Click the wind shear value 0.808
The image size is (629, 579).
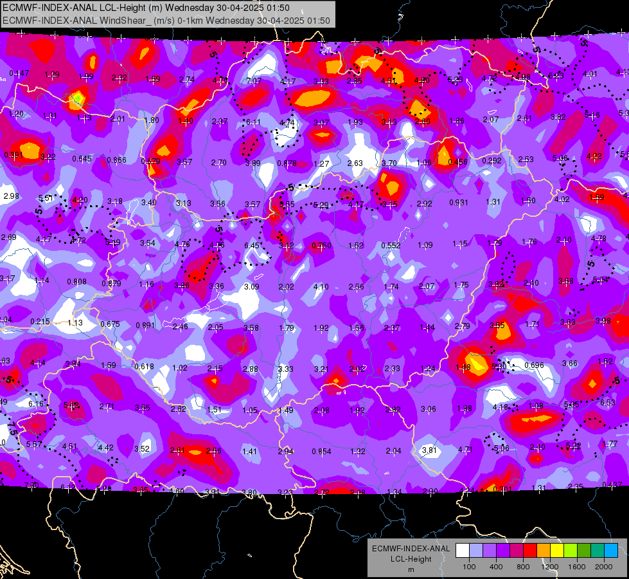click(76, 282)
